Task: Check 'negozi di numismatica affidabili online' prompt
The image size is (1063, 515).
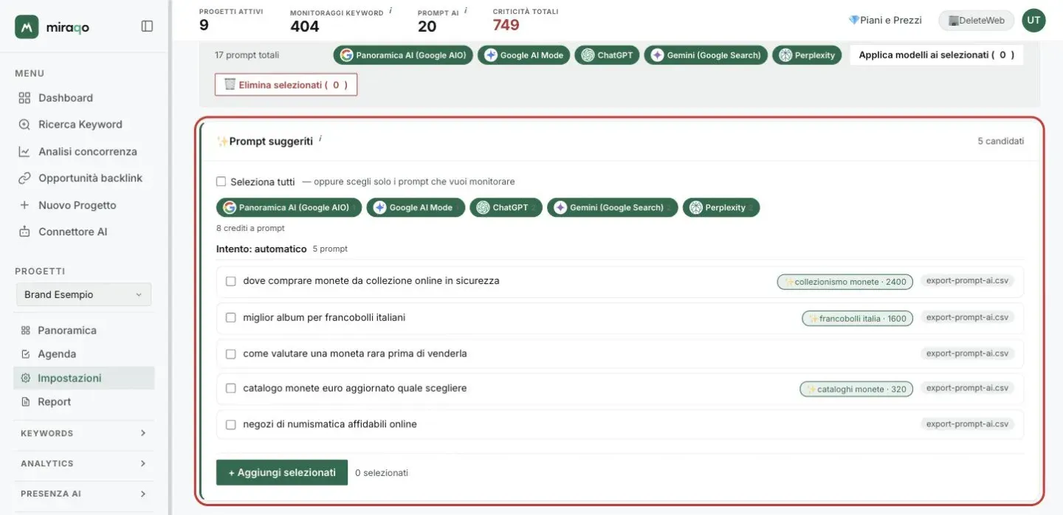Action: [x=231, y=425]
